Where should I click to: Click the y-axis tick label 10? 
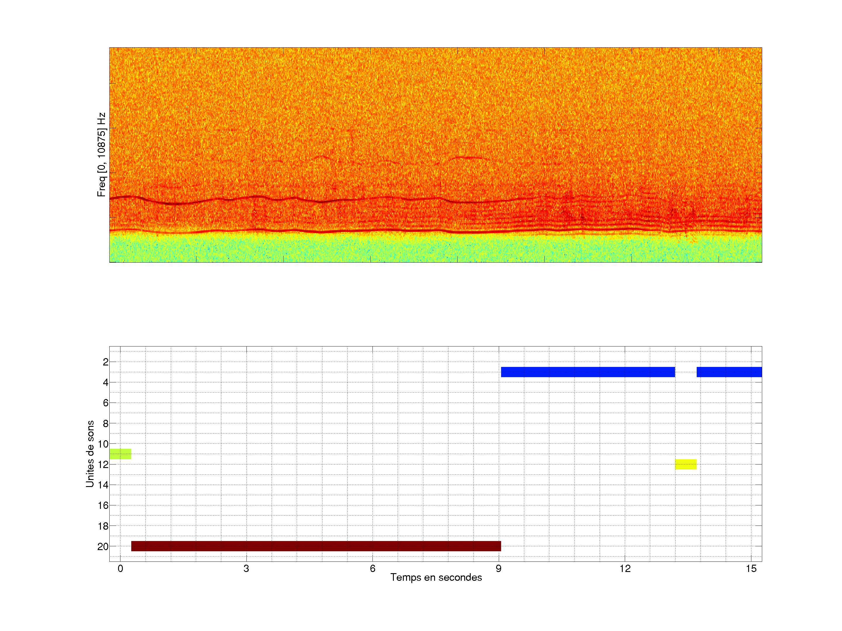pyautogui.click(x=103, y=444)
